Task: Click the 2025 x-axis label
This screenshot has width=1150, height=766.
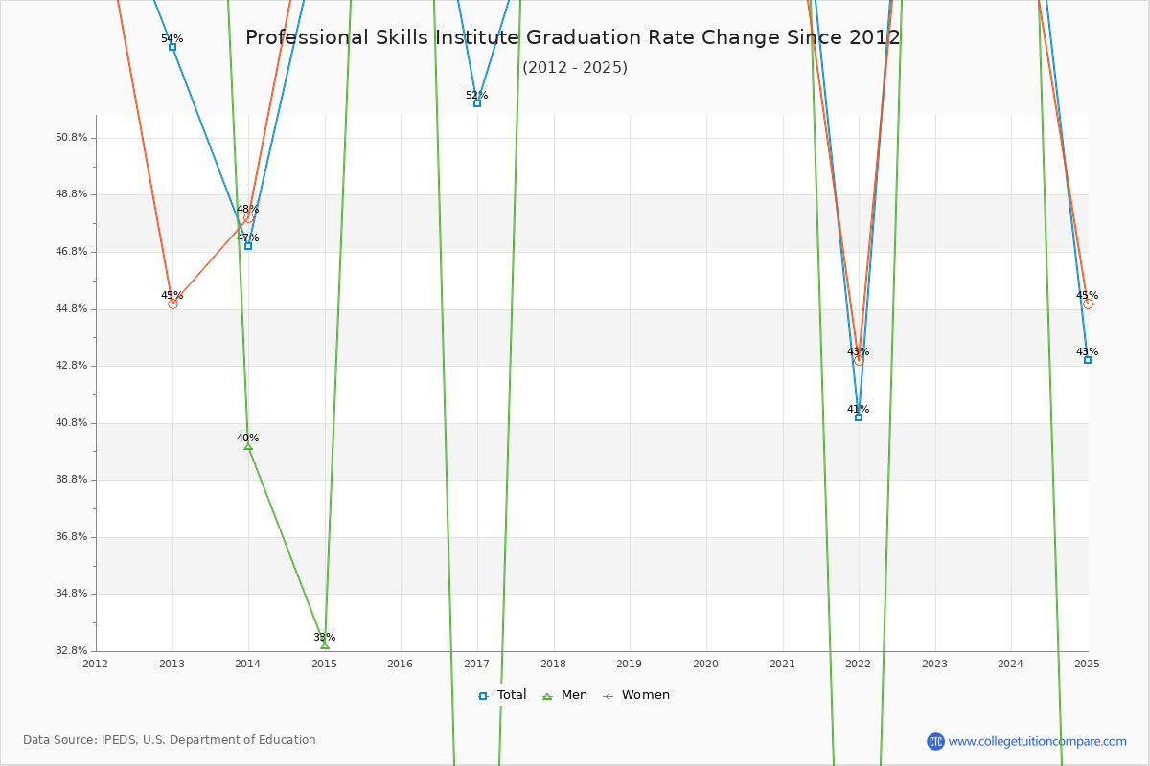Action: point(1087,664)
